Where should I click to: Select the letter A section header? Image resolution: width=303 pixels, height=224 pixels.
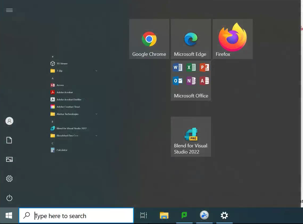(x=52, y=78)
